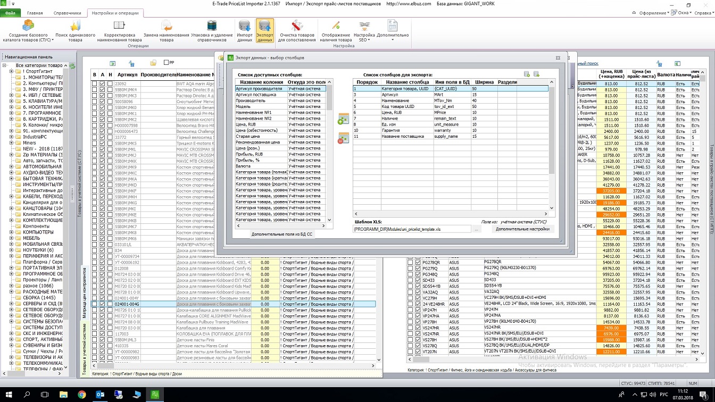Toggle the A checkbox for item 33772
This screenshot has height=402, width=715.
pos(102,137)
